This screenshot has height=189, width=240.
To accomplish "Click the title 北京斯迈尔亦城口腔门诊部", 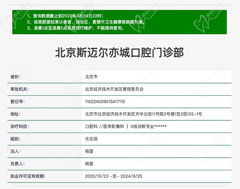I will (120, 53).
